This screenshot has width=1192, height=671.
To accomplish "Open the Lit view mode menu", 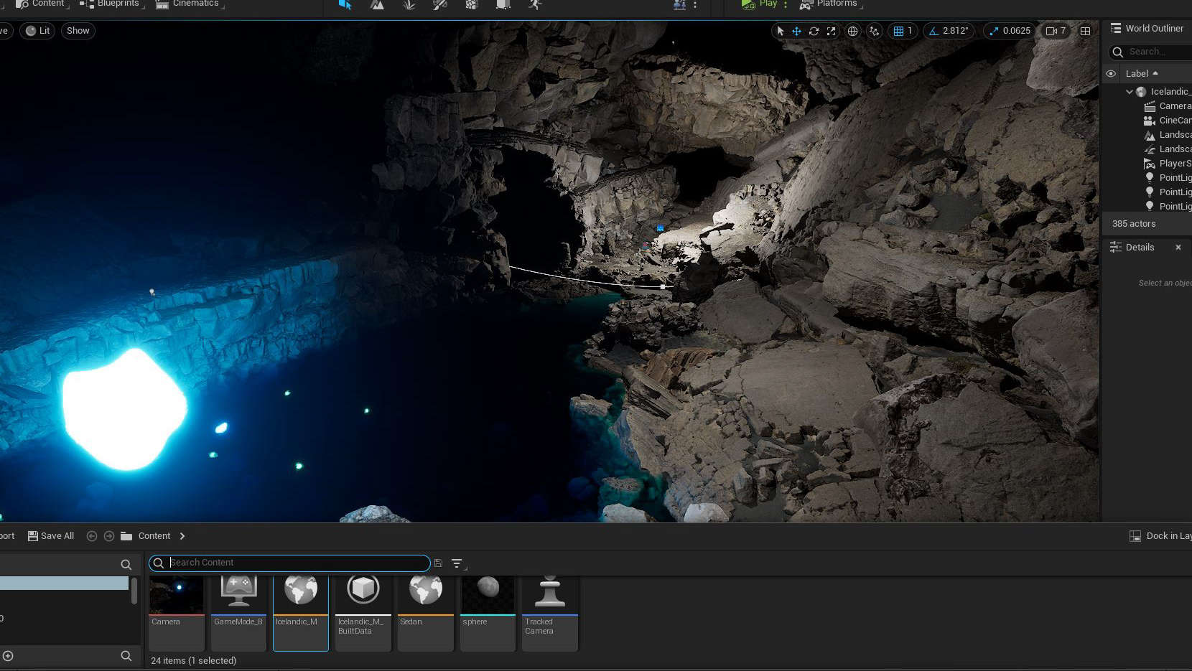I will tap(38, 31).
